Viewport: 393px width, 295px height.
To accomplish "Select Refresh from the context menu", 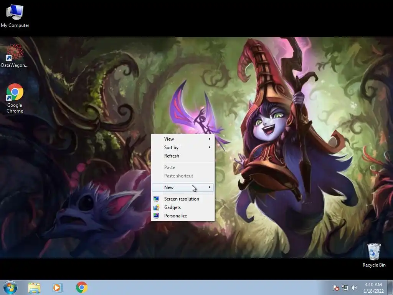I will [x=183, y=156].
